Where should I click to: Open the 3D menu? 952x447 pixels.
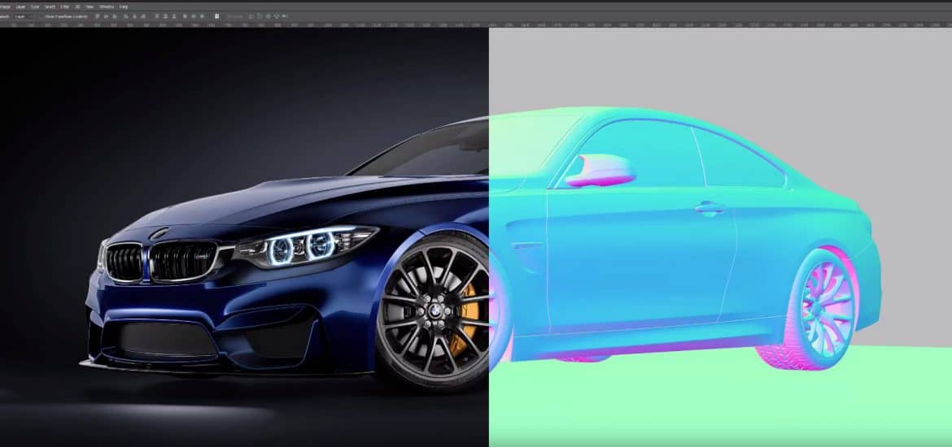click(77, 6)
